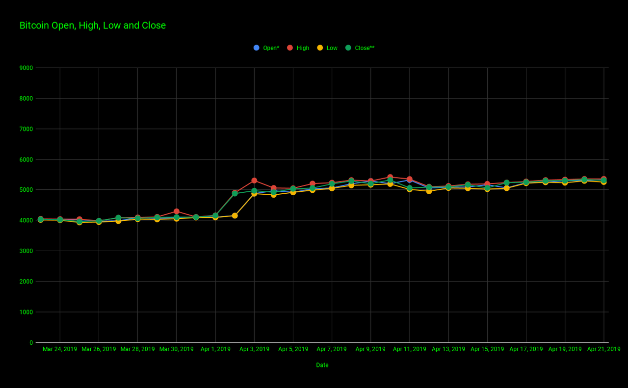Click the yellow Low point on Apr 4, 2019
Screen dimensions: 628x388
[x=274, y=195]
